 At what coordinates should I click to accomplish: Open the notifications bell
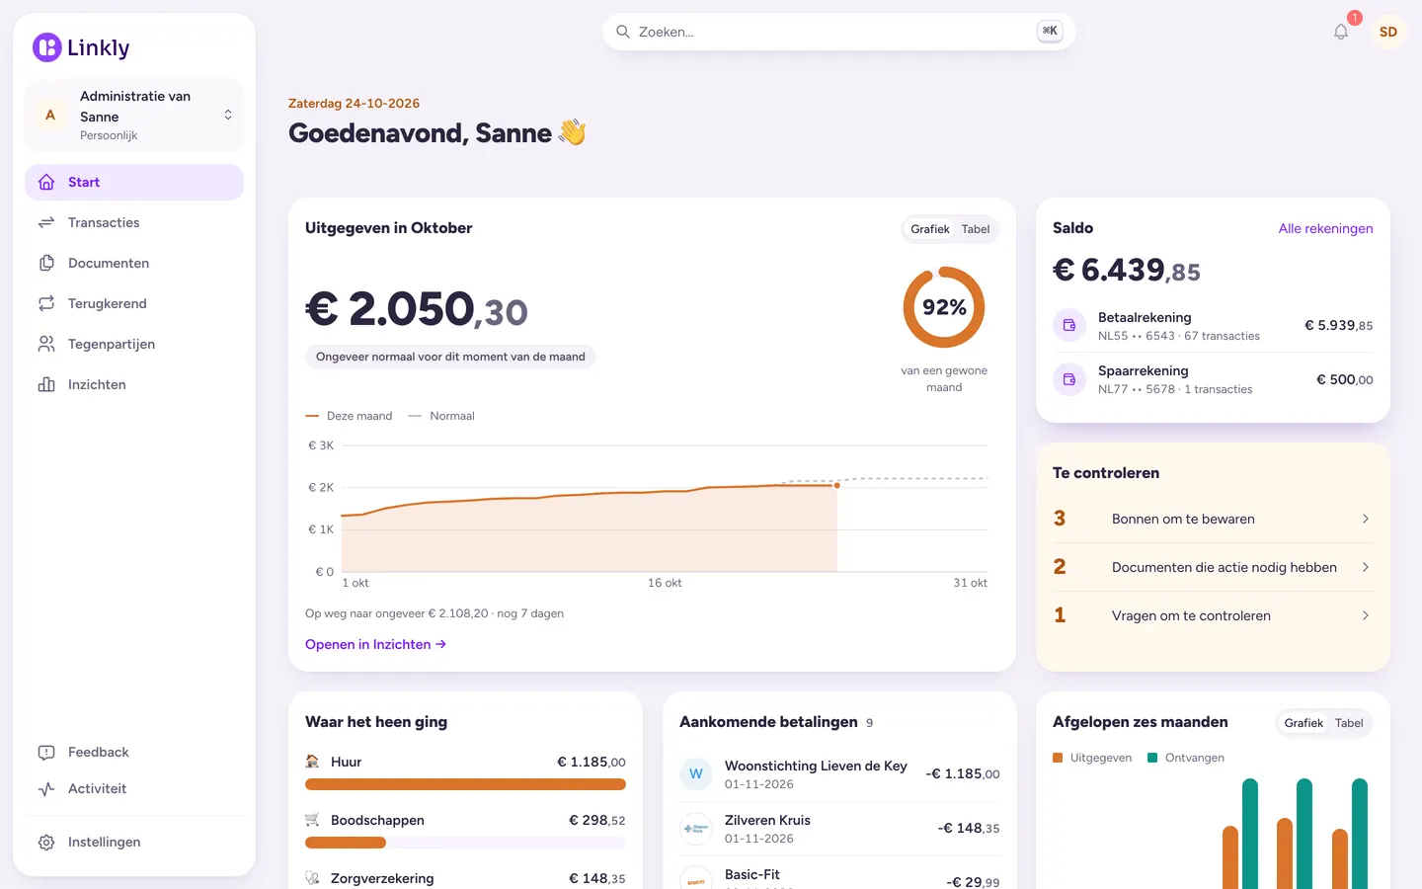click(1341, 32)
